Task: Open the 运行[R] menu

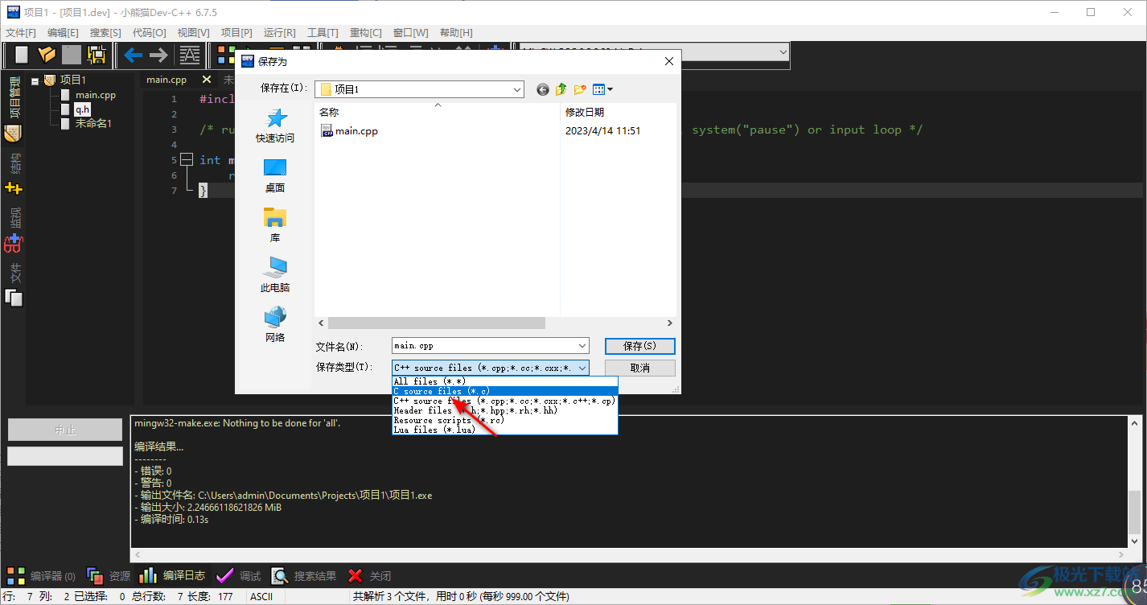Action: [x=280, y=33]
